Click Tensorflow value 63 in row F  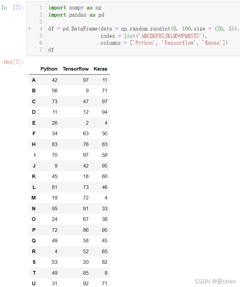(86, 133)
